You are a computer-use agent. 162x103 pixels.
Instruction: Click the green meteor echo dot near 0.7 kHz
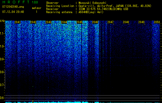click(33, 87)
